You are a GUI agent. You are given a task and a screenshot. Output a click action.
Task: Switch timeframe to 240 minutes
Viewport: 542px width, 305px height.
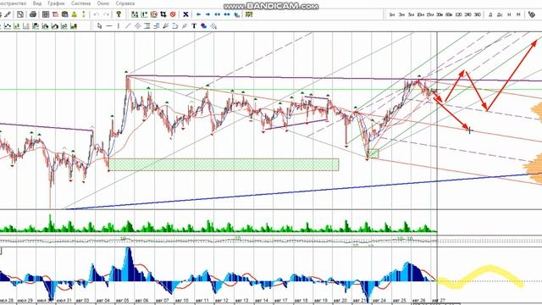pos(467,14)
